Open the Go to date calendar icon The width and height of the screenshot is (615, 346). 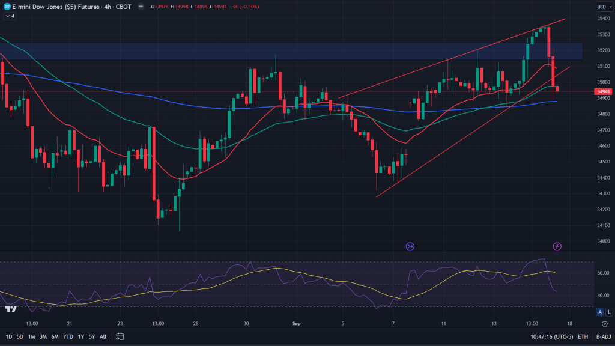(120, 336)
